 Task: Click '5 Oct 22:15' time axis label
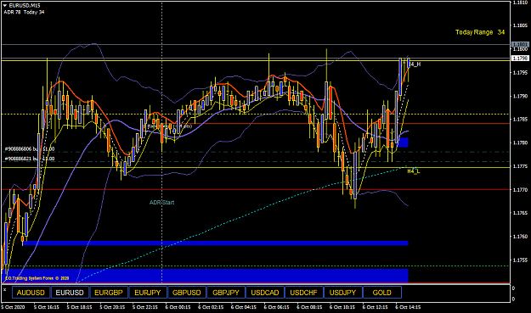tap(145, 307)
